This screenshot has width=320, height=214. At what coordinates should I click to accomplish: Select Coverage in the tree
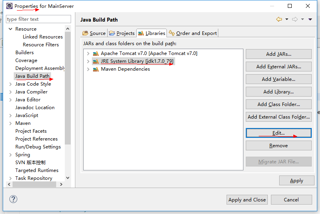(26, 60)
